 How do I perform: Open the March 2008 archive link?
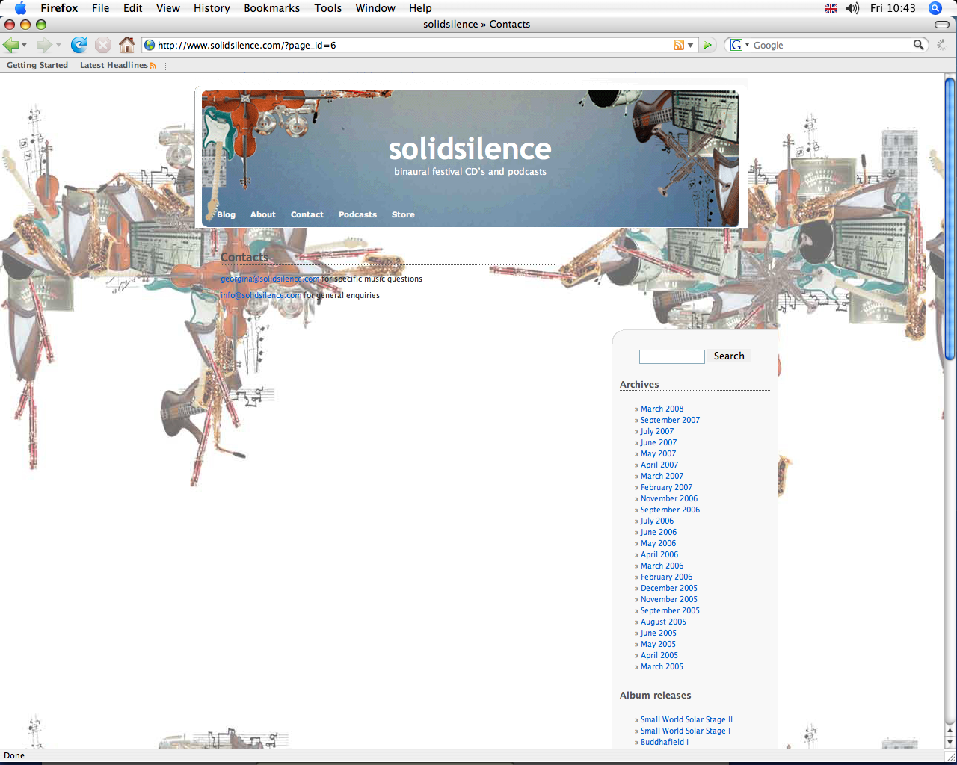click(662, 409)
